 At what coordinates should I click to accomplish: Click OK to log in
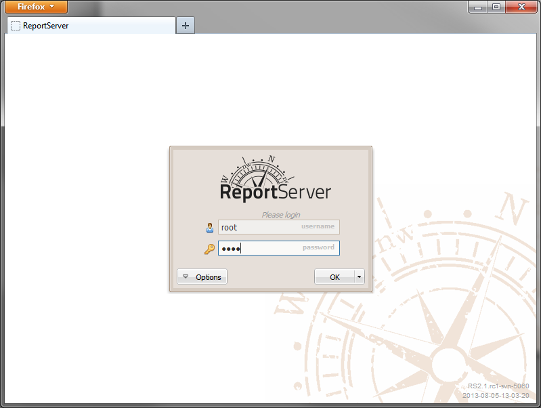coord(334,277)
